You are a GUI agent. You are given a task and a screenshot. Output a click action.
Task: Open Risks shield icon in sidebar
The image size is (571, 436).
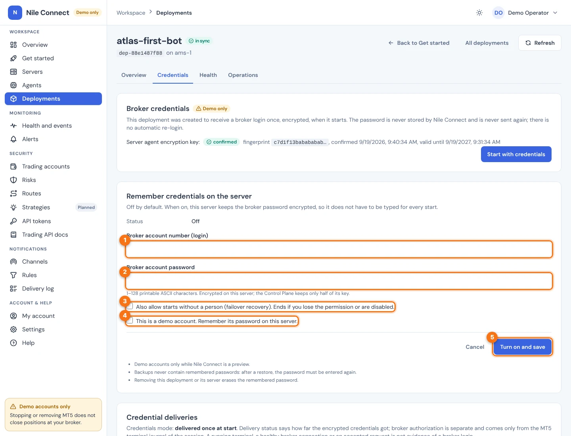click(x=13, y=180)
